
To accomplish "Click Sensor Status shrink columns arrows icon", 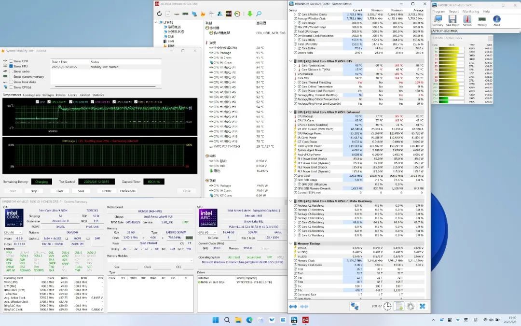I will [304, 306].
